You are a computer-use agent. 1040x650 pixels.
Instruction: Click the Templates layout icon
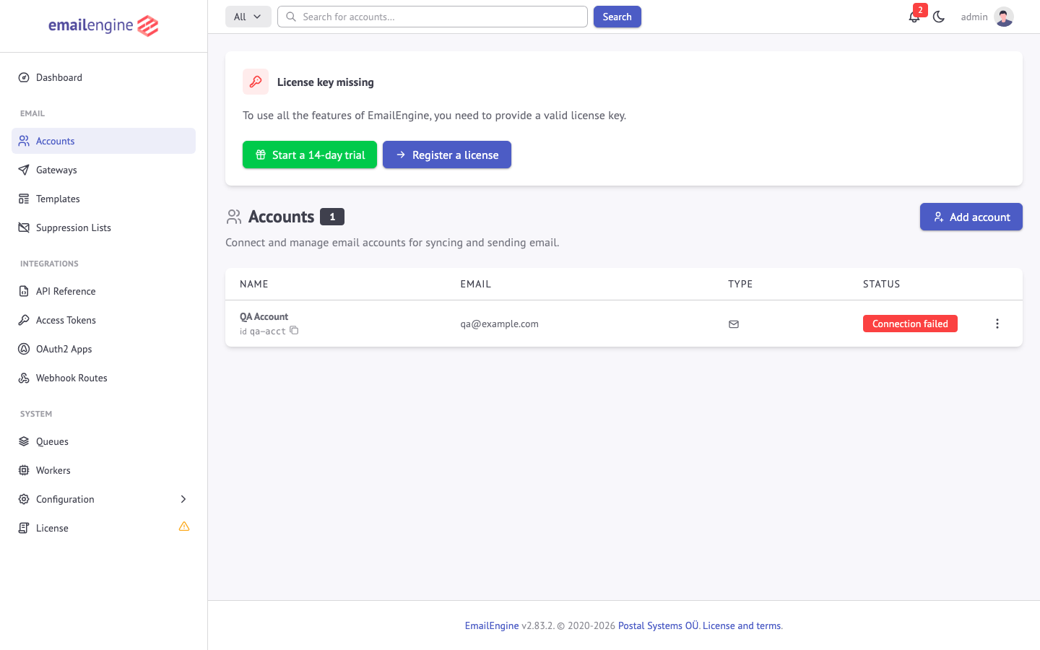point(24,199)
